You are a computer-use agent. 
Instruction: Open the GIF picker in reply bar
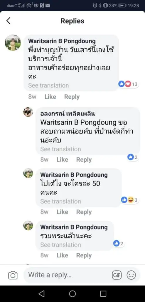coord(117,275)
